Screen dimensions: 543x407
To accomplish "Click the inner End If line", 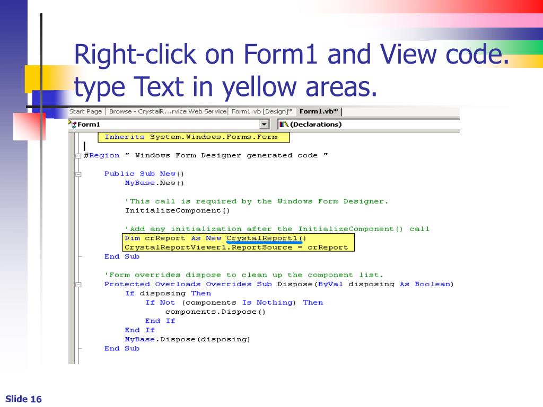I will 160,321.
